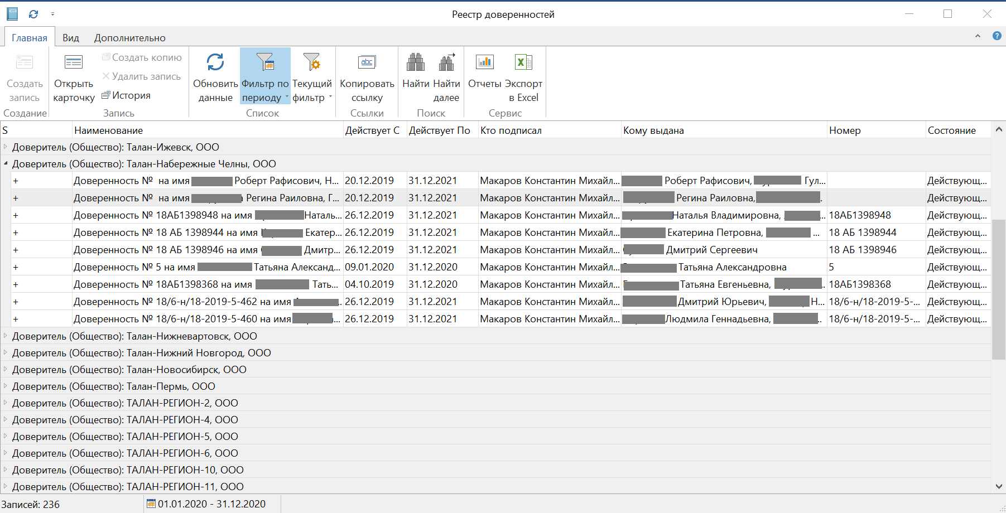Screen dimensions: 1006x513
Task: Expand the ТАЛАН-РЕГИОН-5, ООО group
Action: 6,436
